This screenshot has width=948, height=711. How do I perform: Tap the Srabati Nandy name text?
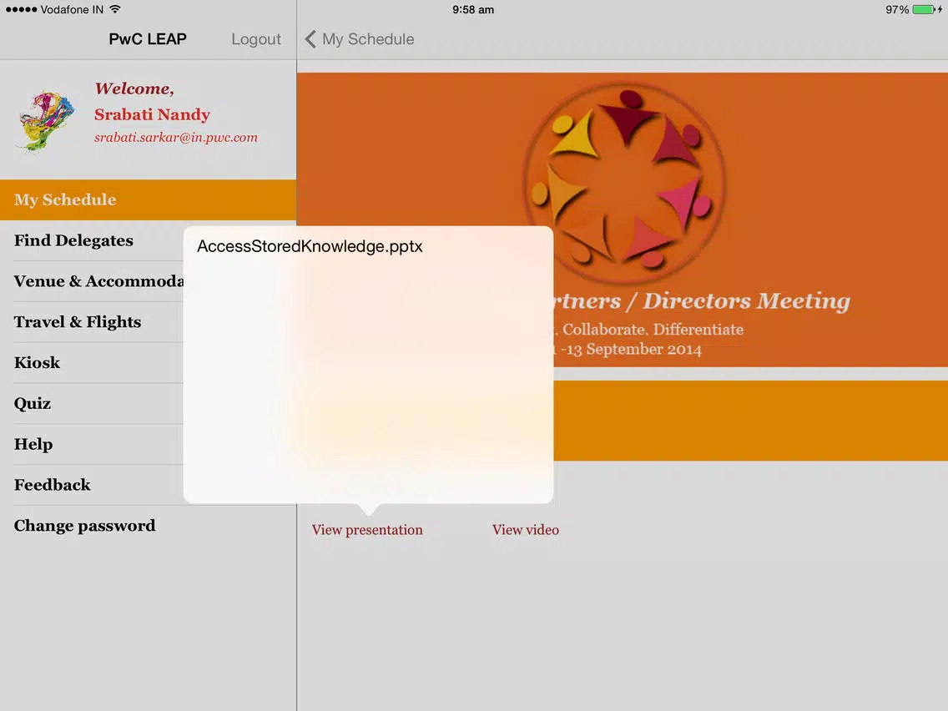pos(153,114)
